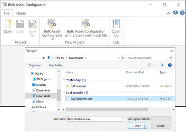Collapse the ribbon with the chevron
Viewport: 186px width, 132px height.
(x=168, y=13)
